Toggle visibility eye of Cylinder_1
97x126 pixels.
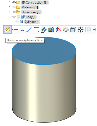[x=17, y=22]
